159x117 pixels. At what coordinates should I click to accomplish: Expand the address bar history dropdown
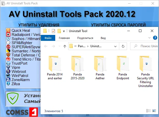pos(115,46)
